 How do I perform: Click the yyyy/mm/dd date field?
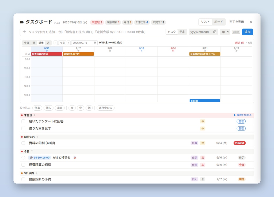click(203, 32)
